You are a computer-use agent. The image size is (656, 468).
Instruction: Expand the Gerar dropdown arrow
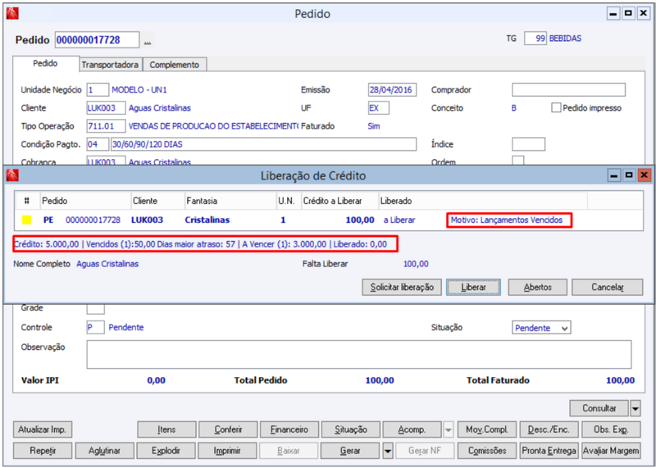388,451
